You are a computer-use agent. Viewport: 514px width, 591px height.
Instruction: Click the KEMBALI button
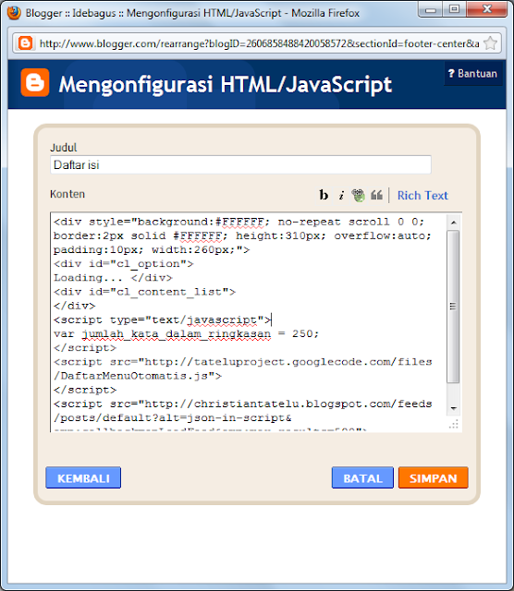click(x=83, y=477)
